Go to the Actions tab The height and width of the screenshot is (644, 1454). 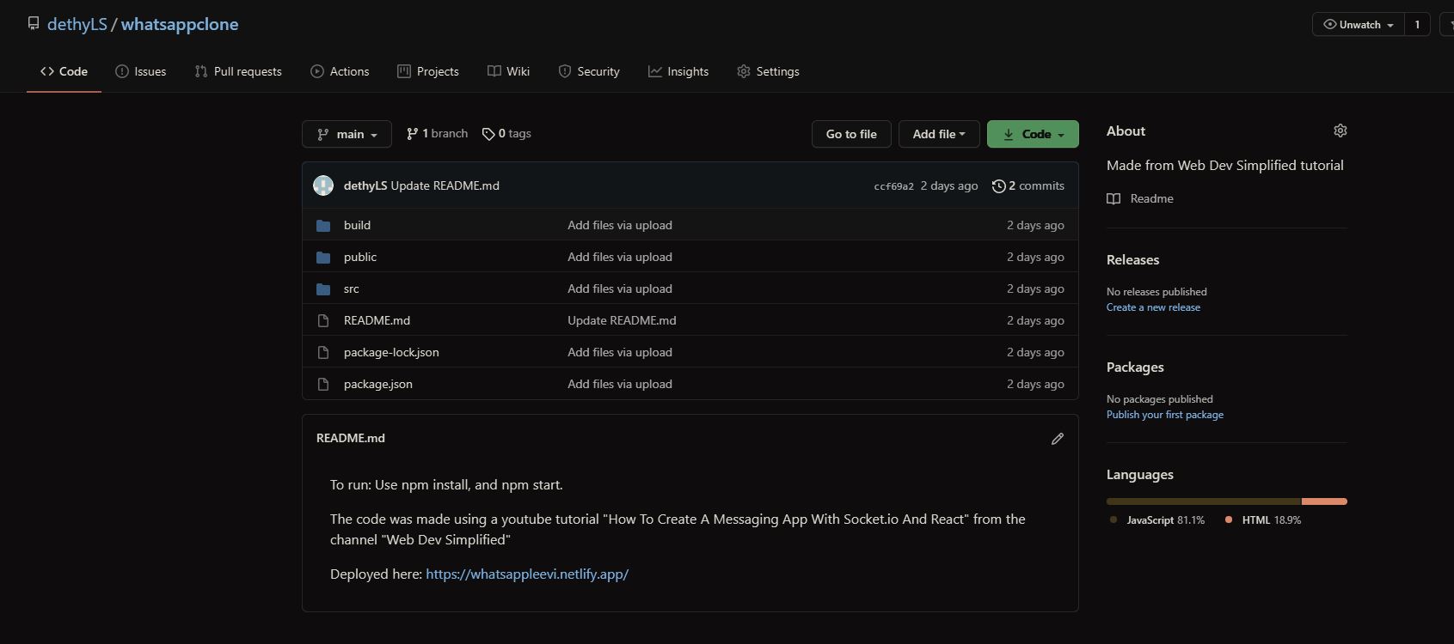point(340,71)
